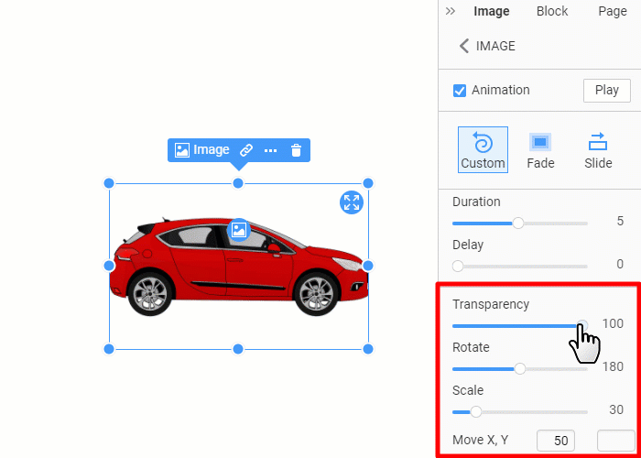
Task: Select the Custom animation type
Action: coord(483,149)
